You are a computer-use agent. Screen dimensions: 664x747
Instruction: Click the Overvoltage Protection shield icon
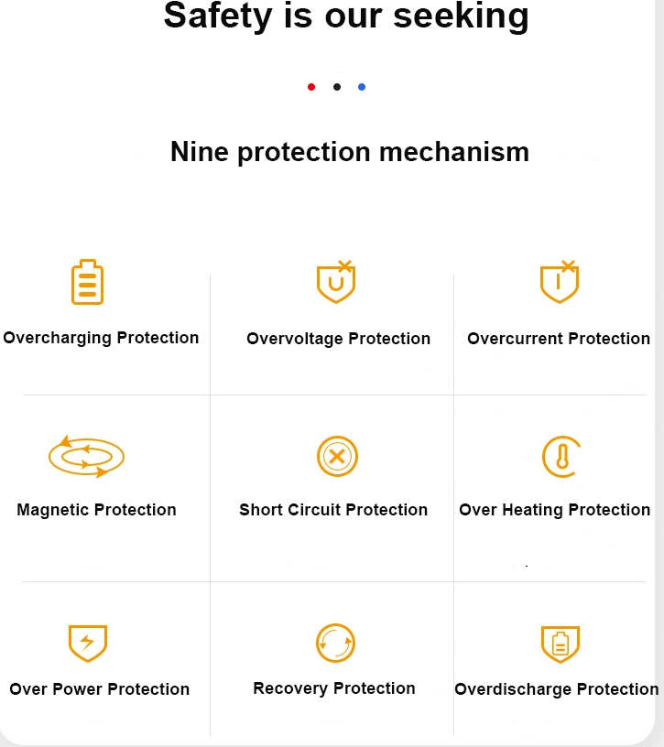[335, 282]
